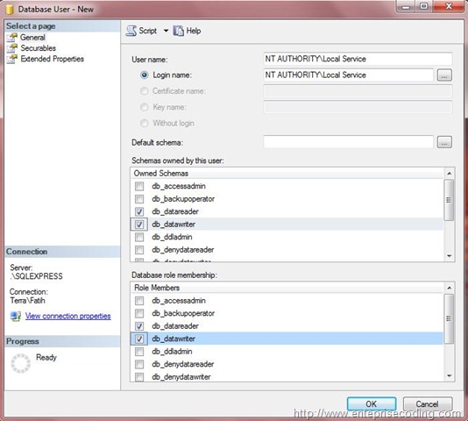The width and height of the screenshot is (468, 421).
Task: Check db_denydatareader in Owned Schemas
Action: click(139, 249)
